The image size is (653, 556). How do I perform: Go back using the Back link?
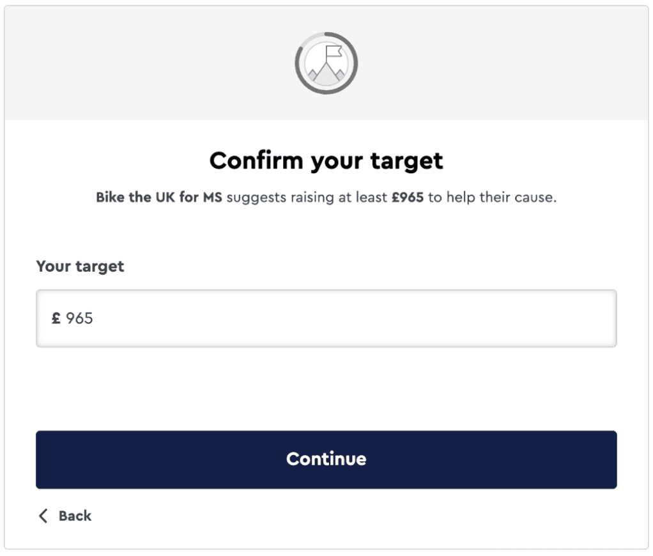(x=65, y=516)
